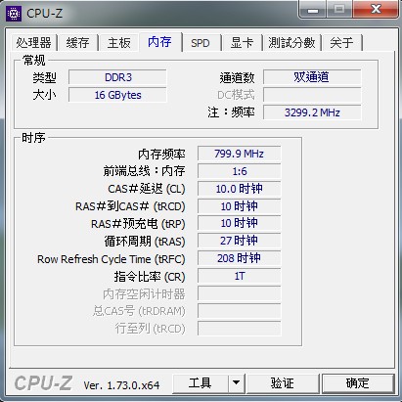Close the CPU-Z window

[x=376, y=9]
